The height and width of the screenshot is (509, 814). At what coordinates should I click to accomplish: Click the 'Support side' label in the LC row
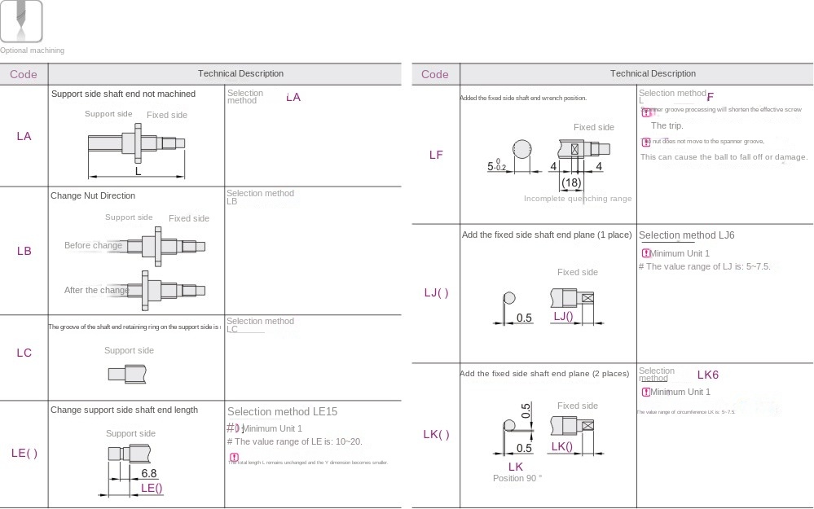[129, 350]
